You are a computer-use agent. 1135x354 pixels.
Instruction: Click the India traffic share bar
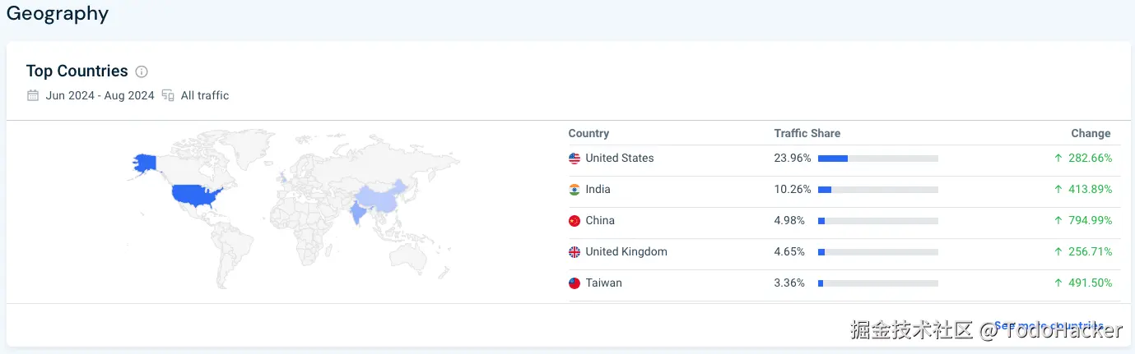click(x=877, y=190)
